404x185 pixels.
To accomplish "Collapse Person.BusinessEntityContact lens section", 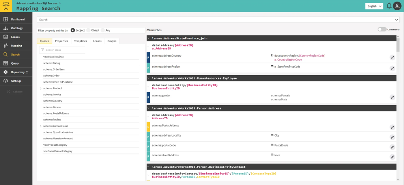I will pos(148,167).
